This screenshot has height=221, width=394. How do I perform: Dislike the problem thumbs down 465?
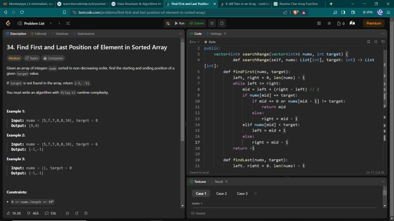33,213
